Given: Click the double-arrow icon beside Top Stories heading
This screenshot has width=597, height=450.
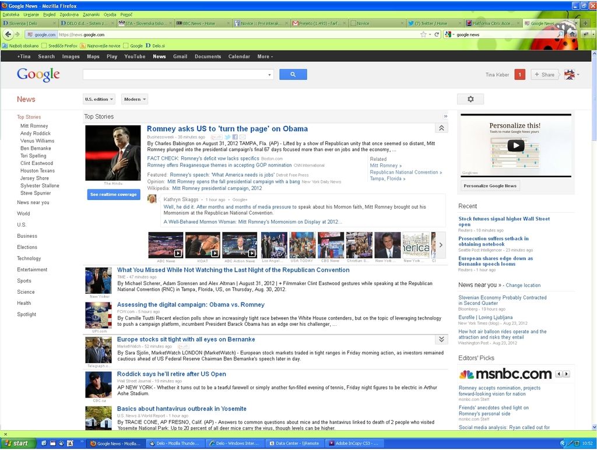Looking at the screenshot, I should click(x=445, y=117).
